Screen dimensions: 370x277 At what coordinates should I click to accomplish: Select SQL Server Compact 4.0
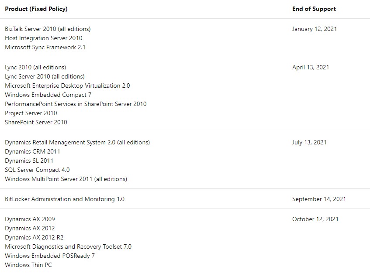click(x=37, y=170)
